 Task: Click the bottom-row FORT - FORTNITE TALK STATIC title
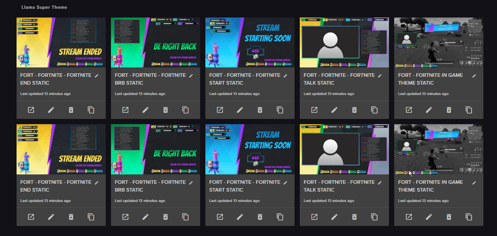[339, 186]
